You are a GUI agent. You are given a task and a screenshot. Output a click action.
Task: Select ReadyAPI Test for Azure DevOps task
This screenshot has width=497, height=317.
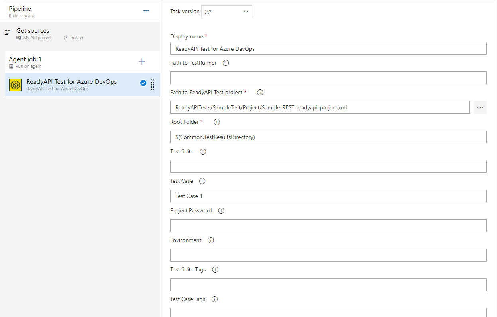83,85
